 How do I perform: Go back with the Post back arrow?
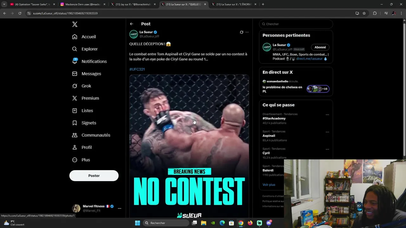pos(132,24)
